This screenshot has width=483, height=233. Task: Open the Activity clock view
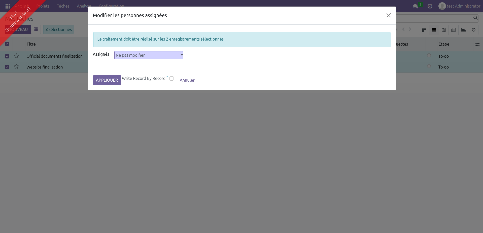pos(473,30)
